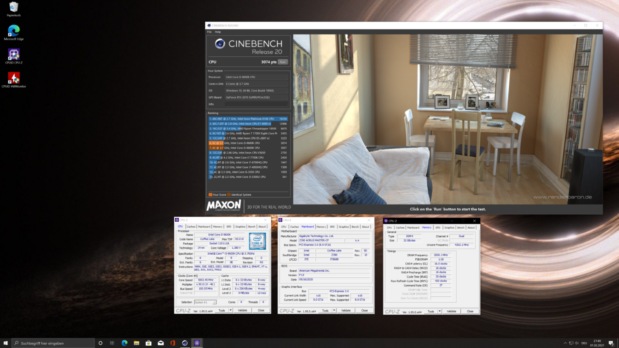The height and width of the screenshot is (348, 619).
Task: Expand the Tools dropdown arrow in the left CPU-Z window
Action: pyautogui.click(x=230, y=311)
